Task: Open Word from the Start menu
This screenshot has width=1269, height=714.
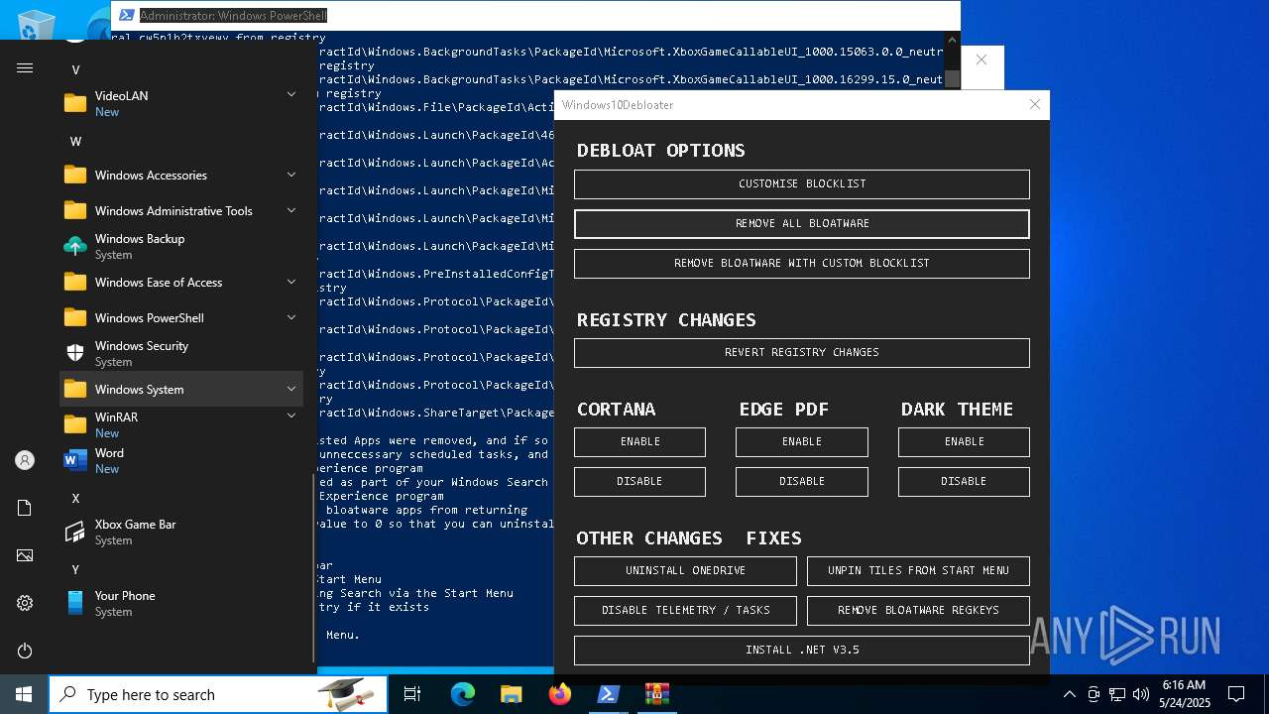Action: click(x=180, y=460)
